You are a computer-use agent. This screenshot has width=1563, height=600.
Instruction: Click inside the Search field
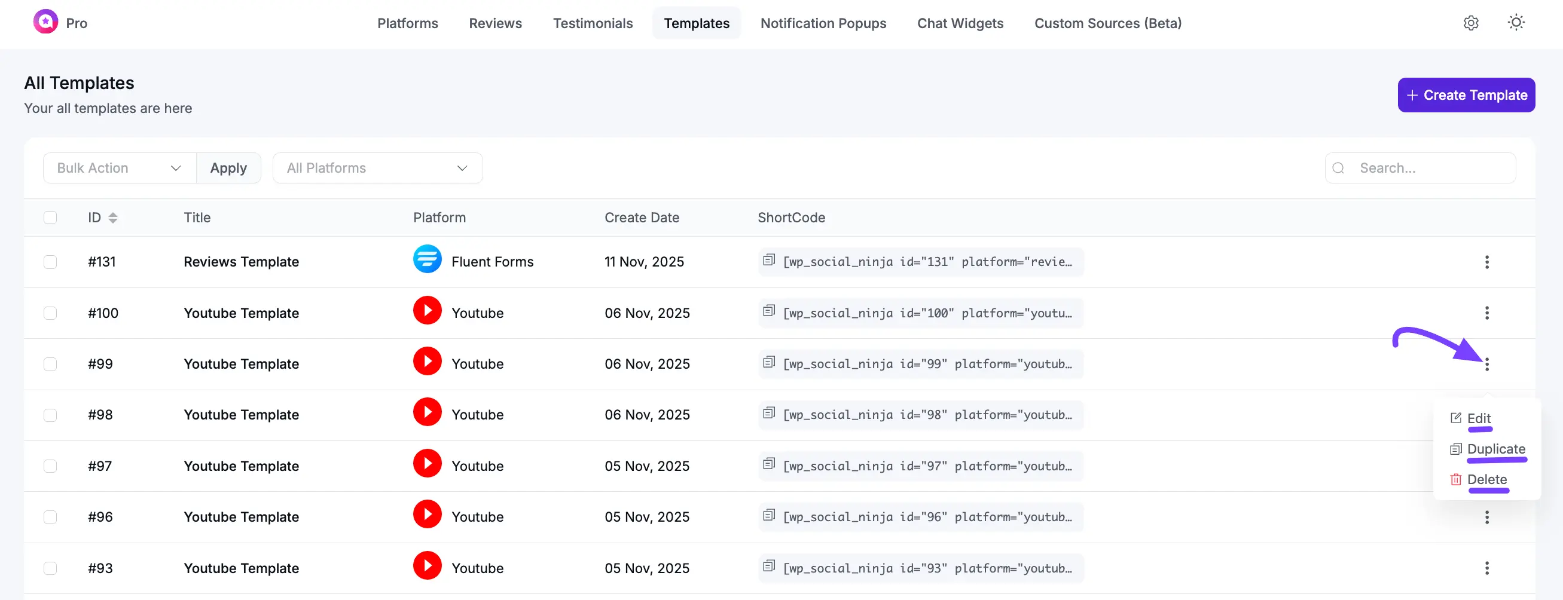coord(1420,168)
